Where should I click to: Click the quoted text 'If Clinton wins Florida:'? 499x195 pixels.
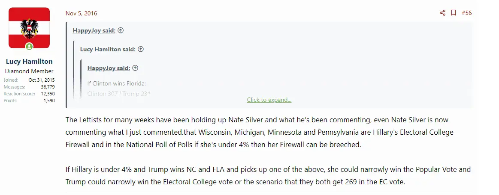pos(117,83)
